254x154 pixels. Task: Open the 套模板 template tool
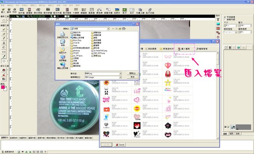point(29,11)
